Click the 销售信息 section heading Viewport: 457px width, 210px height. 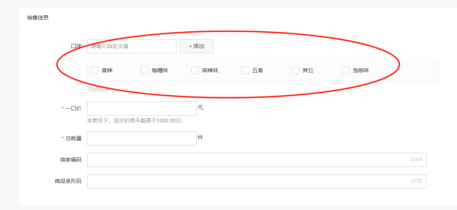click(x=38, y=17)
